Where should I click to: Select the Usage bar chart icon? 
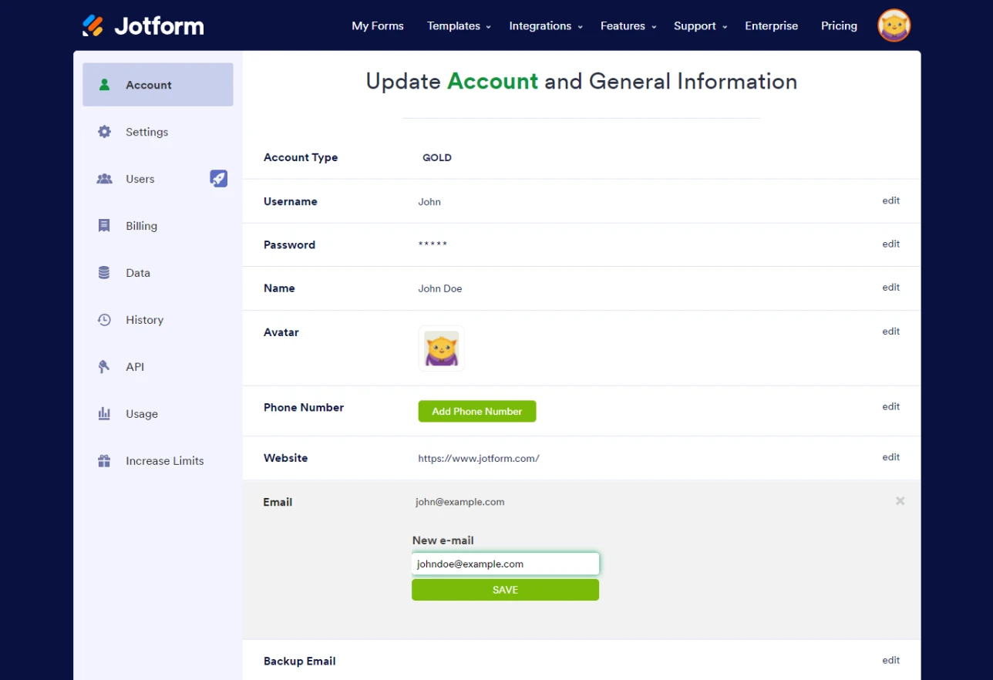(104, 414)
